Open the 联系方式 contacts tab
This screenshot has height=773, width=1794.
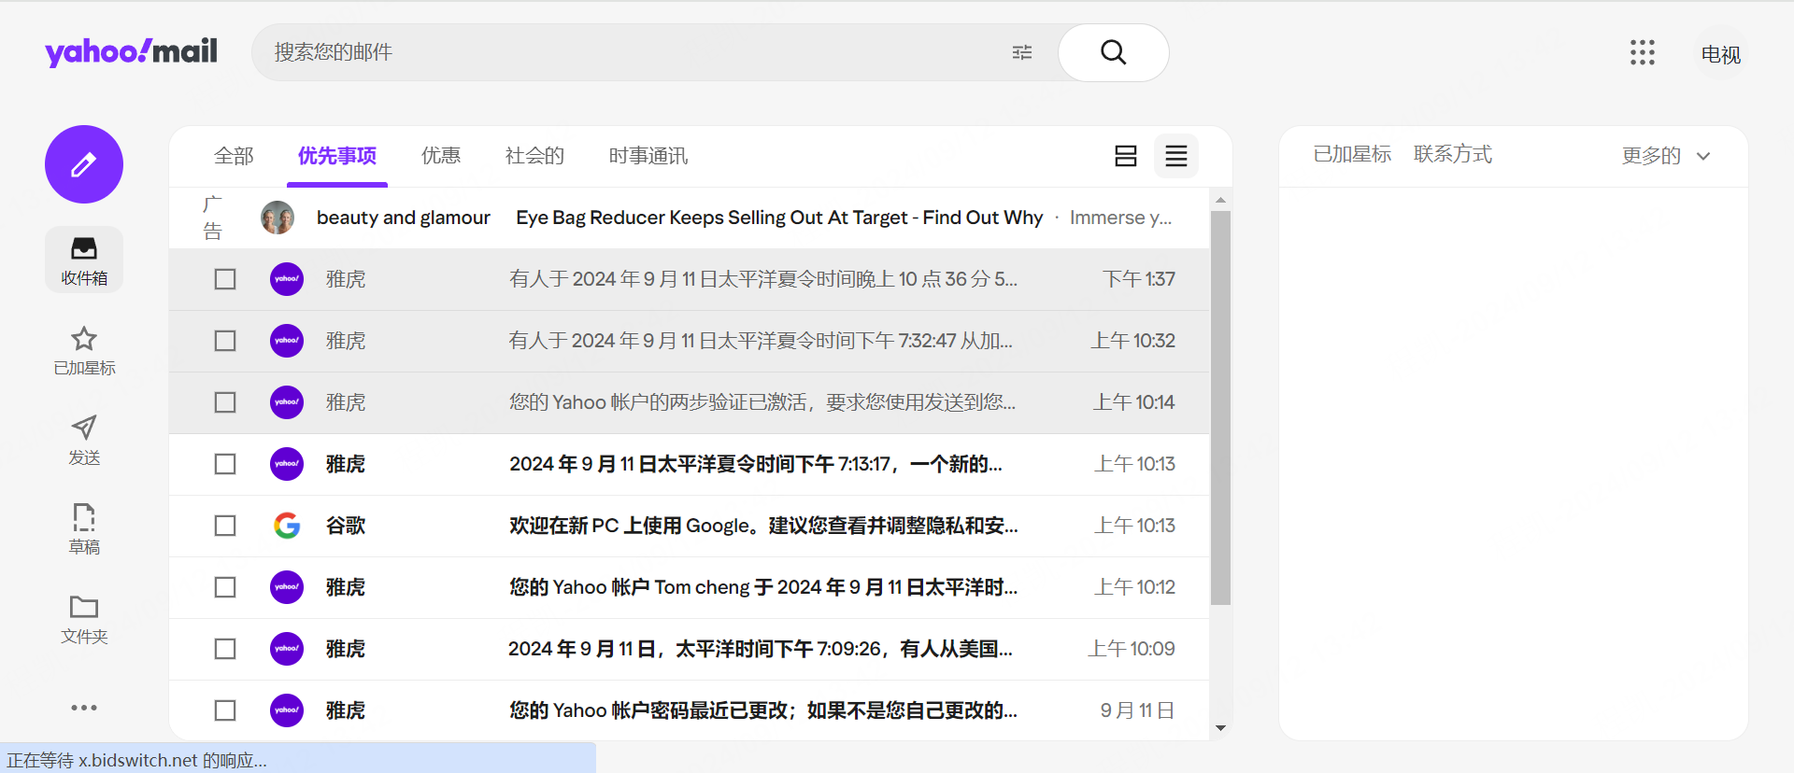[x=1453, y=154]
